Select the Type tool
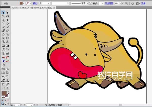Image resolution: width=152 pixels, height=107 pixels. pos(7,20)
